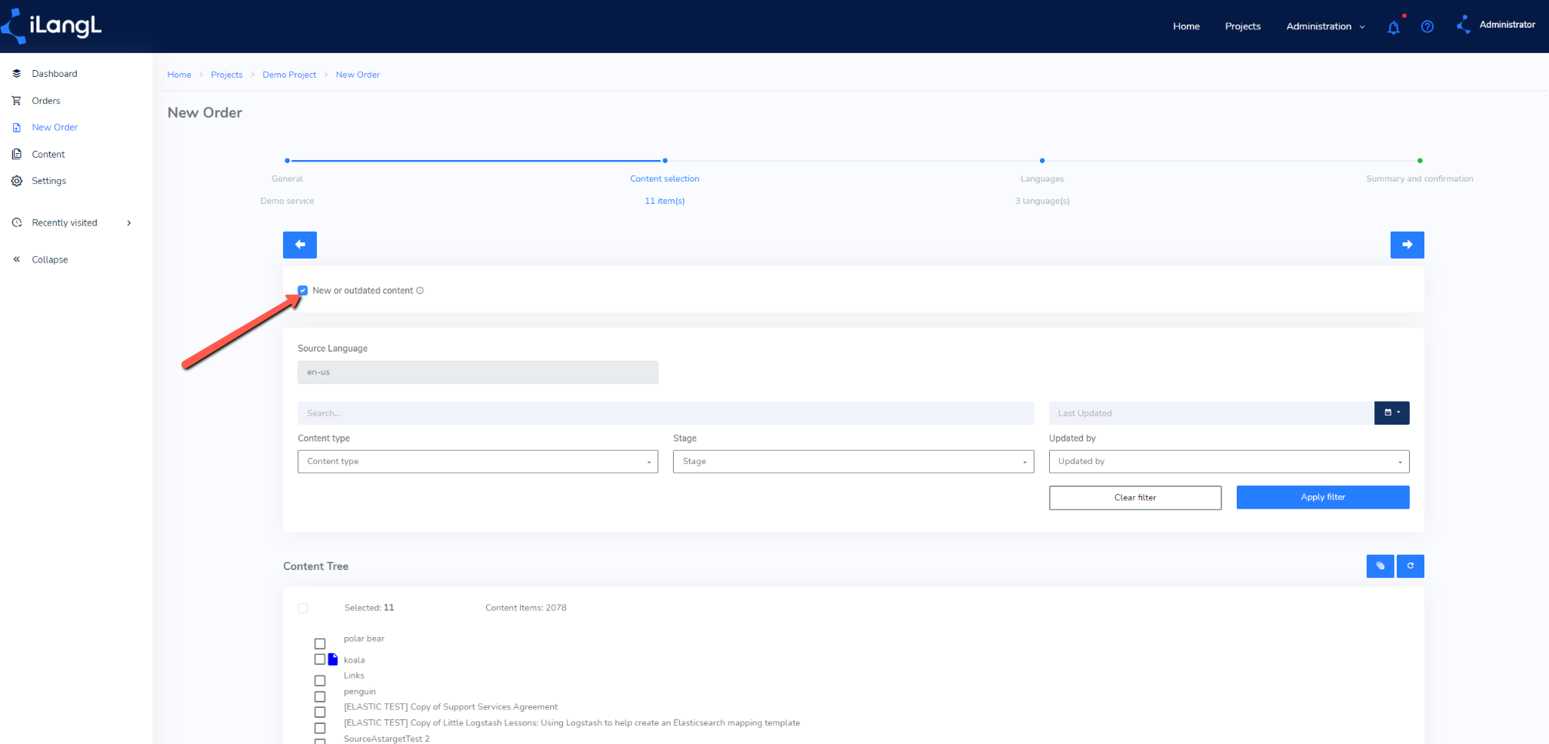Open the Stage dropdown

tap(853, 462)
